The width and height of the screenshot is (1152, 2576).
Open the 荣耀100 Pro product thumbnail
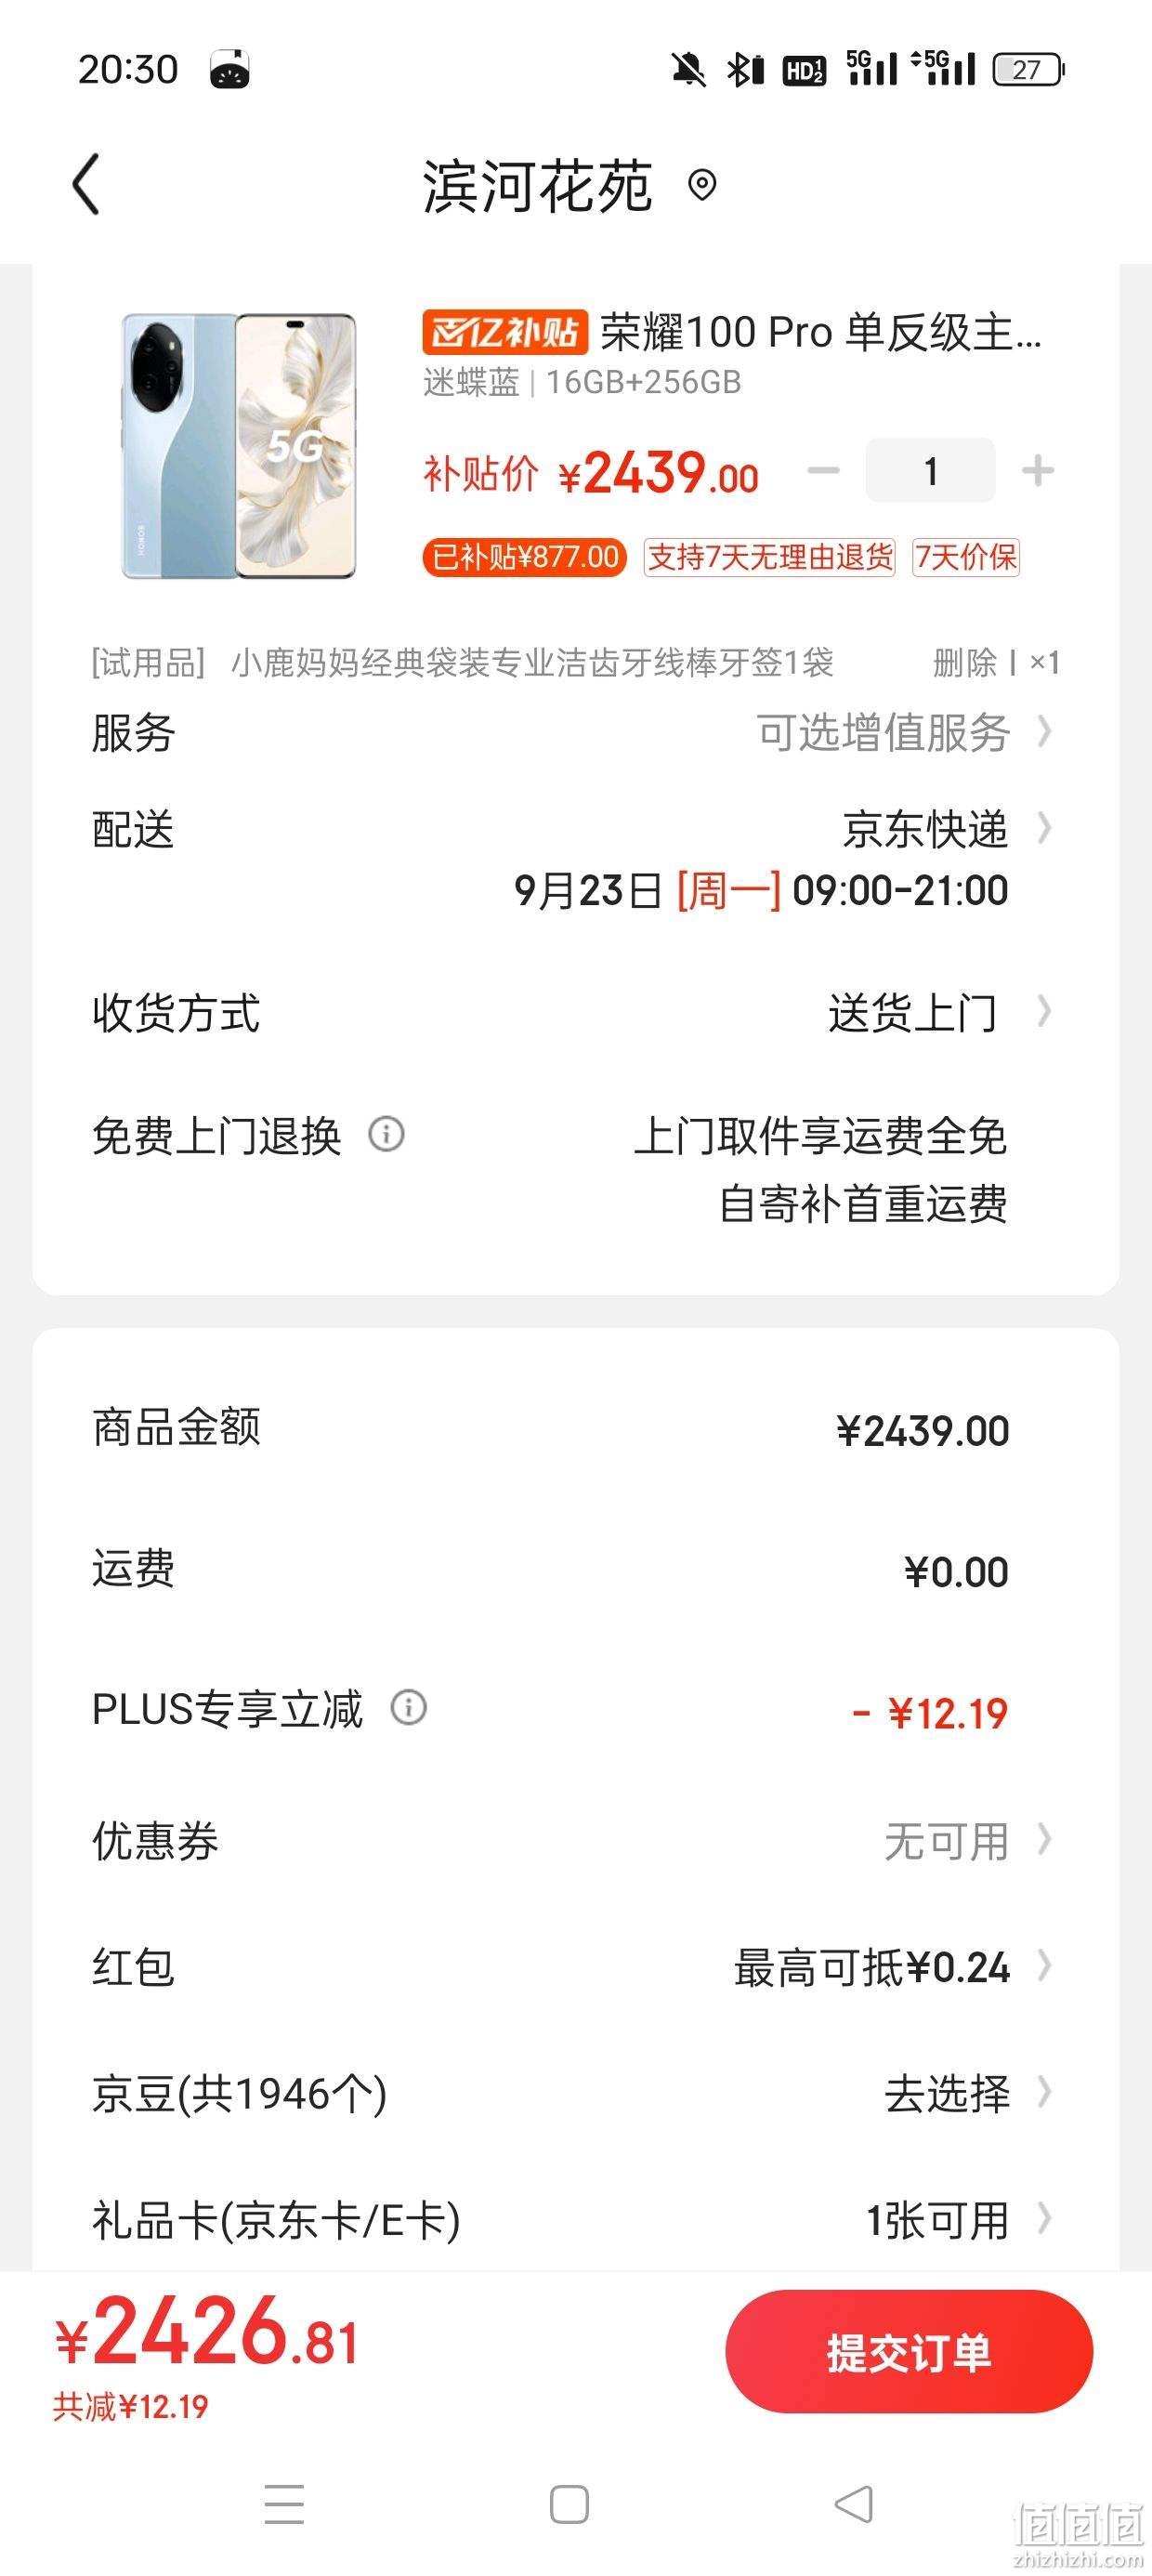click(238, 446)
